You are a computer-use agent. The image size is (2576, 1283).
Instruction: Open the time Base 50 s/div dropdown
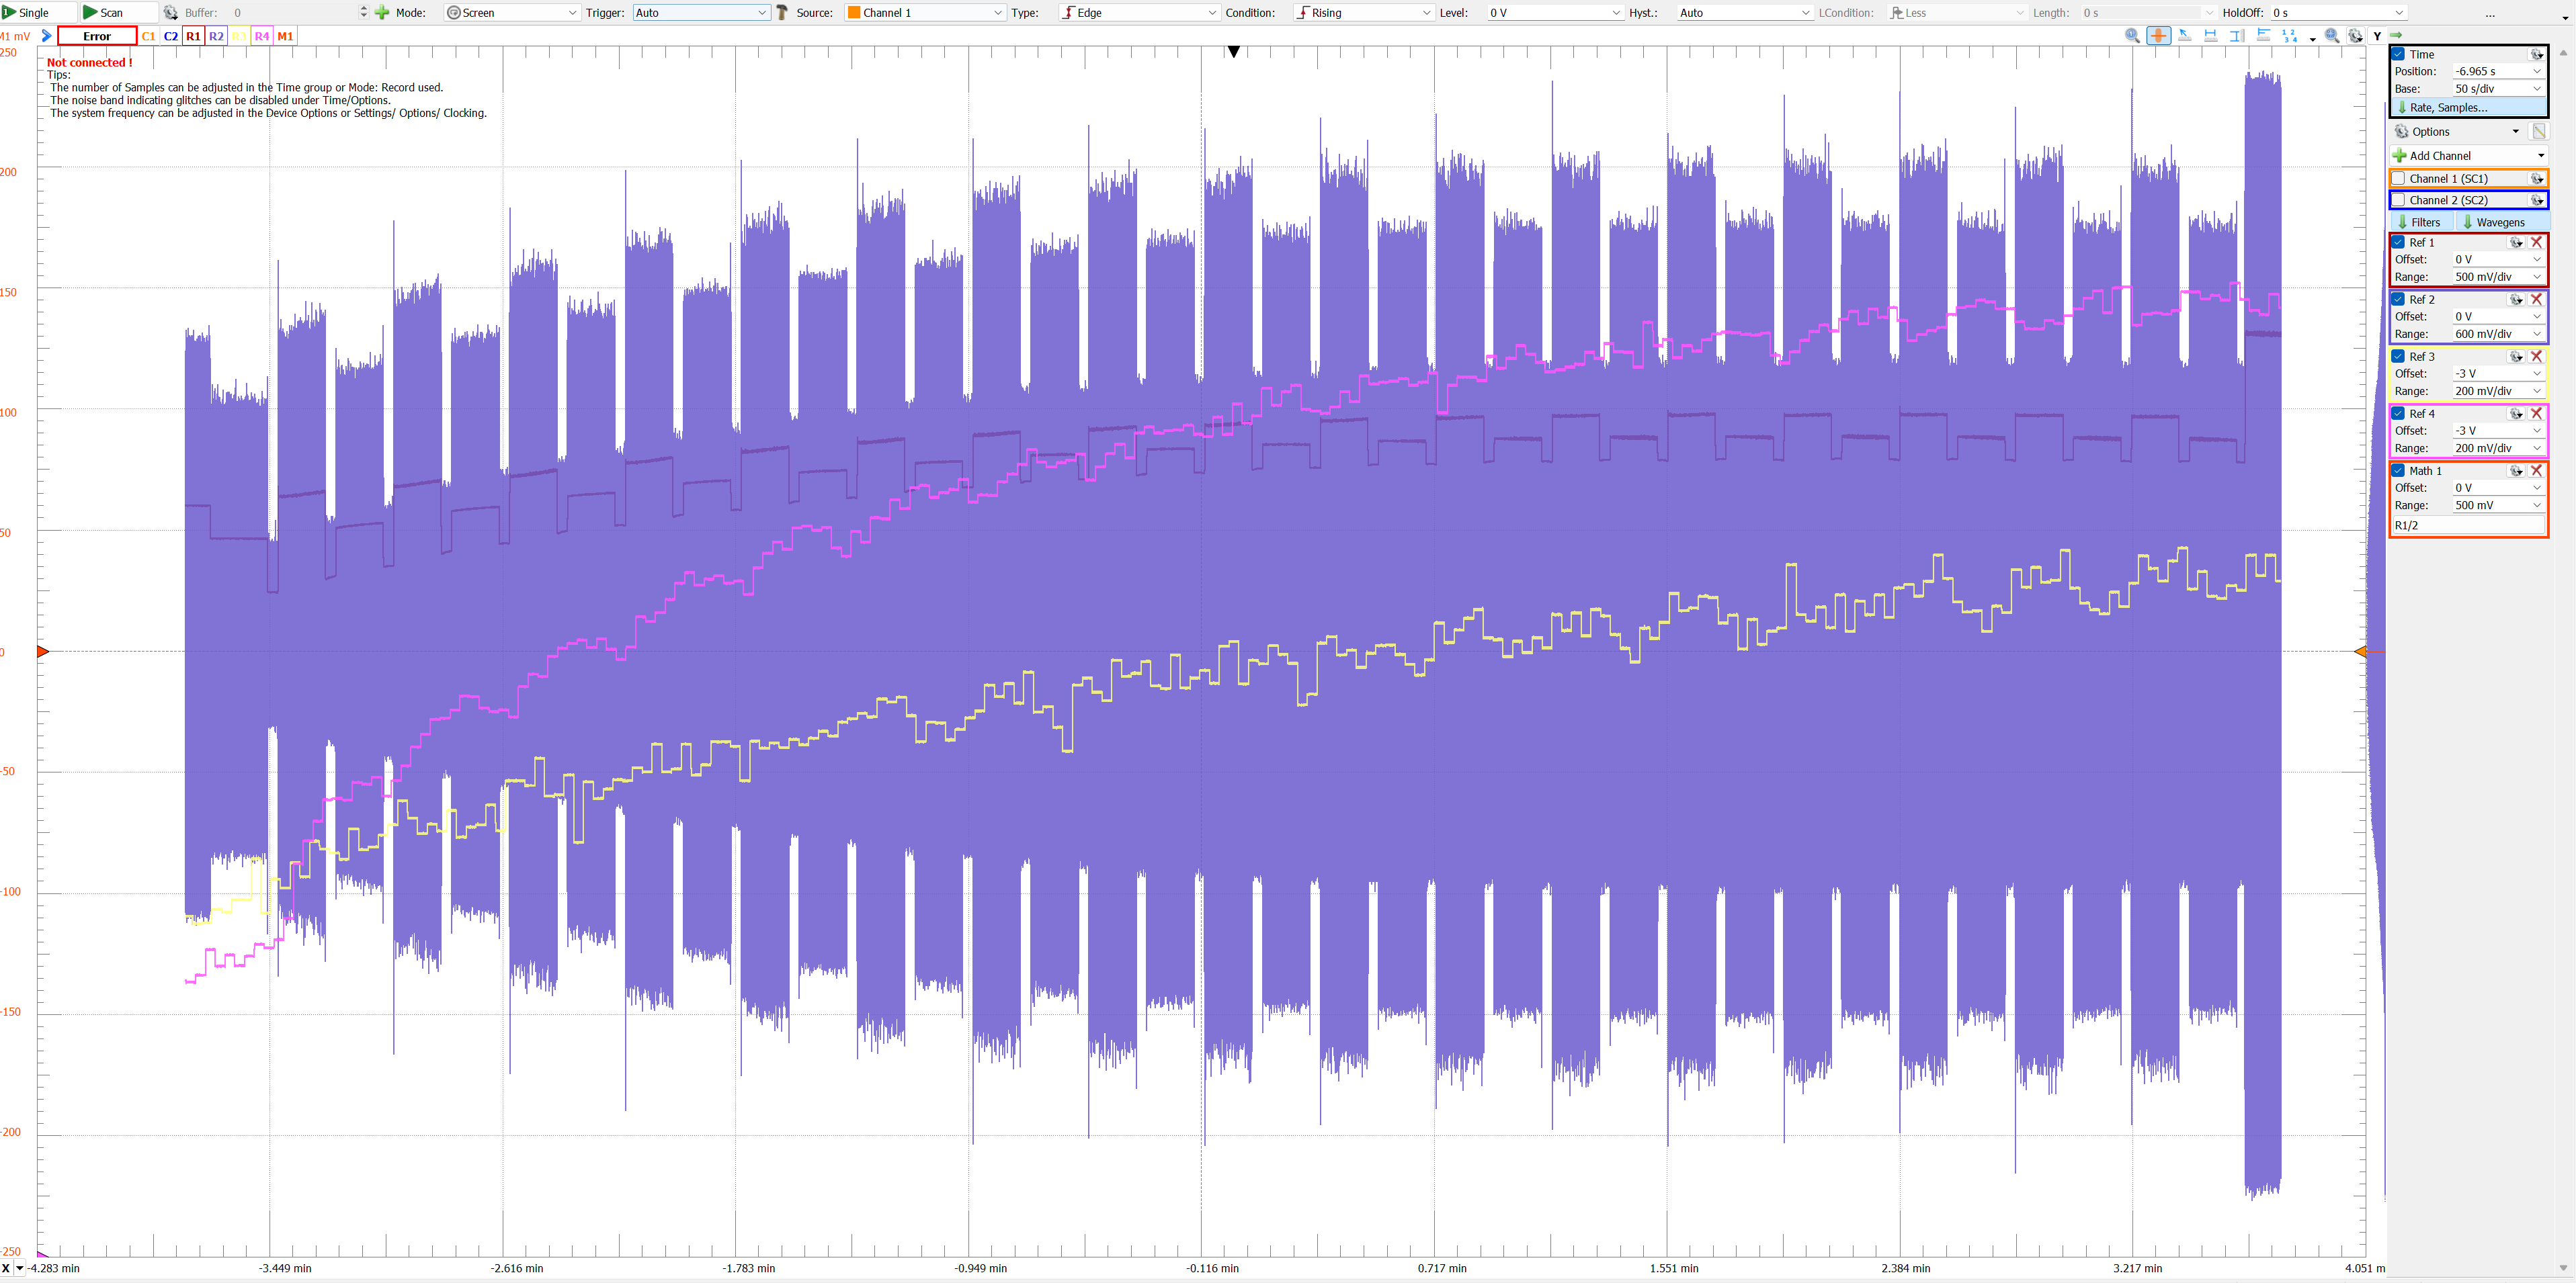2497,89
